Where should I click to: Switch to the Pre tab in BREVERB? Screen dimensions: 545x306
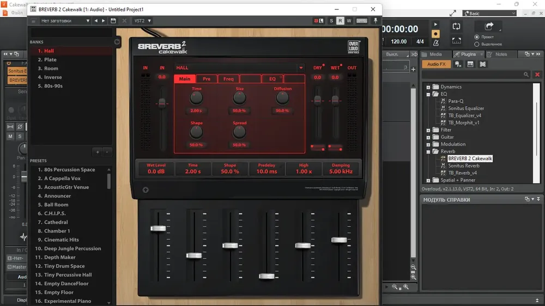pyautogui.click(x=207, y=79)
